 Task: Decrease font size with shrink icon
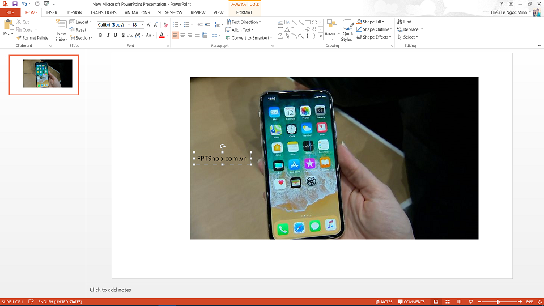[x=156, y=24]
